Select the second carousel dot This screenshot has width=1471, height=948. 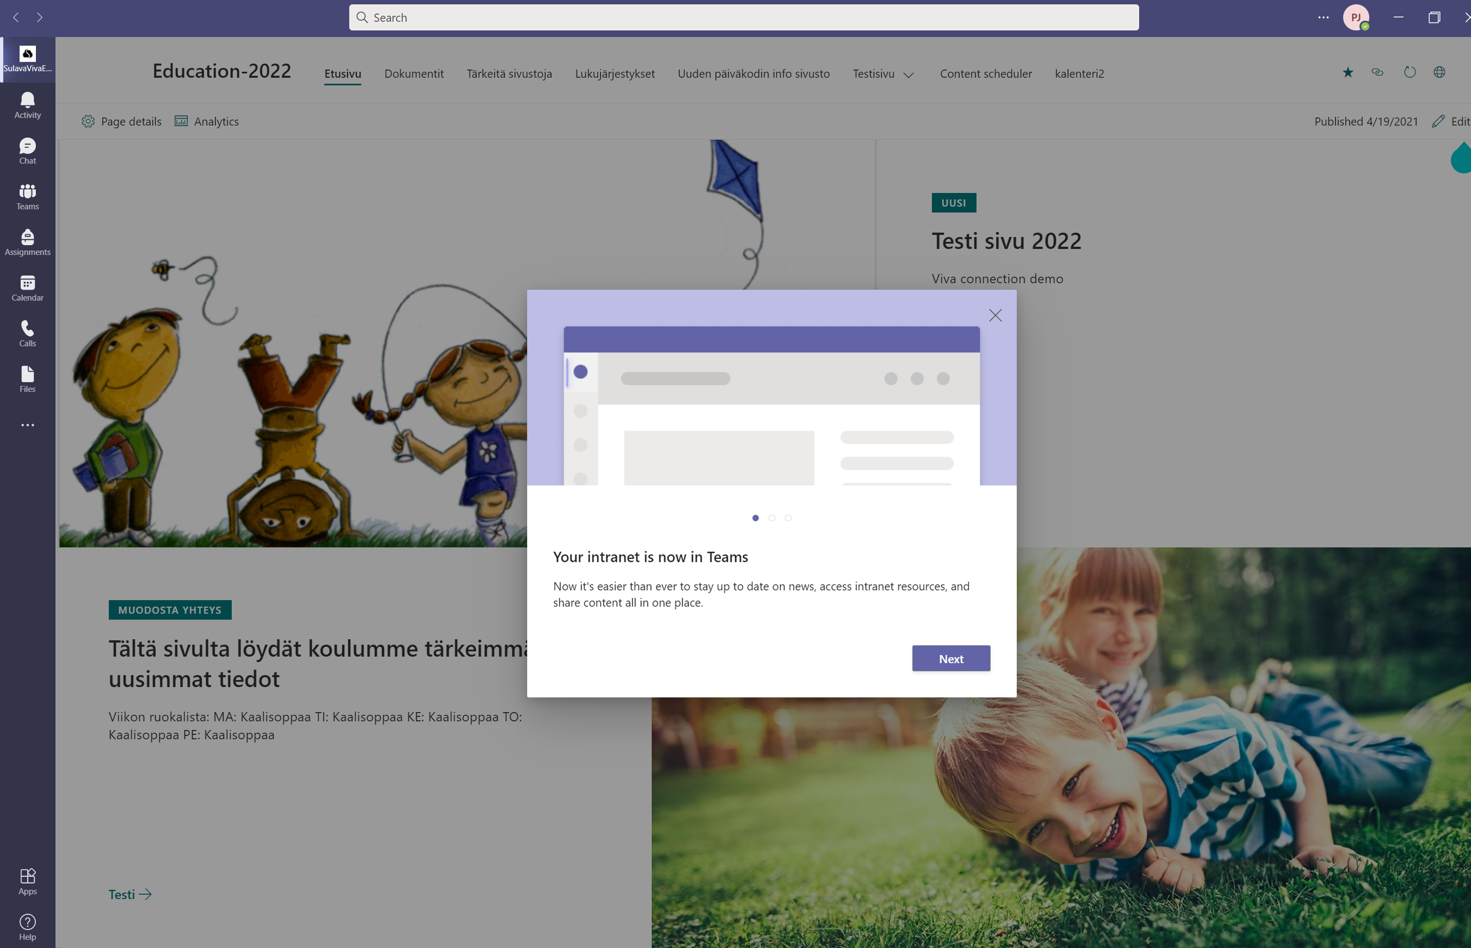pyautogui.click(x=771, y=518)
